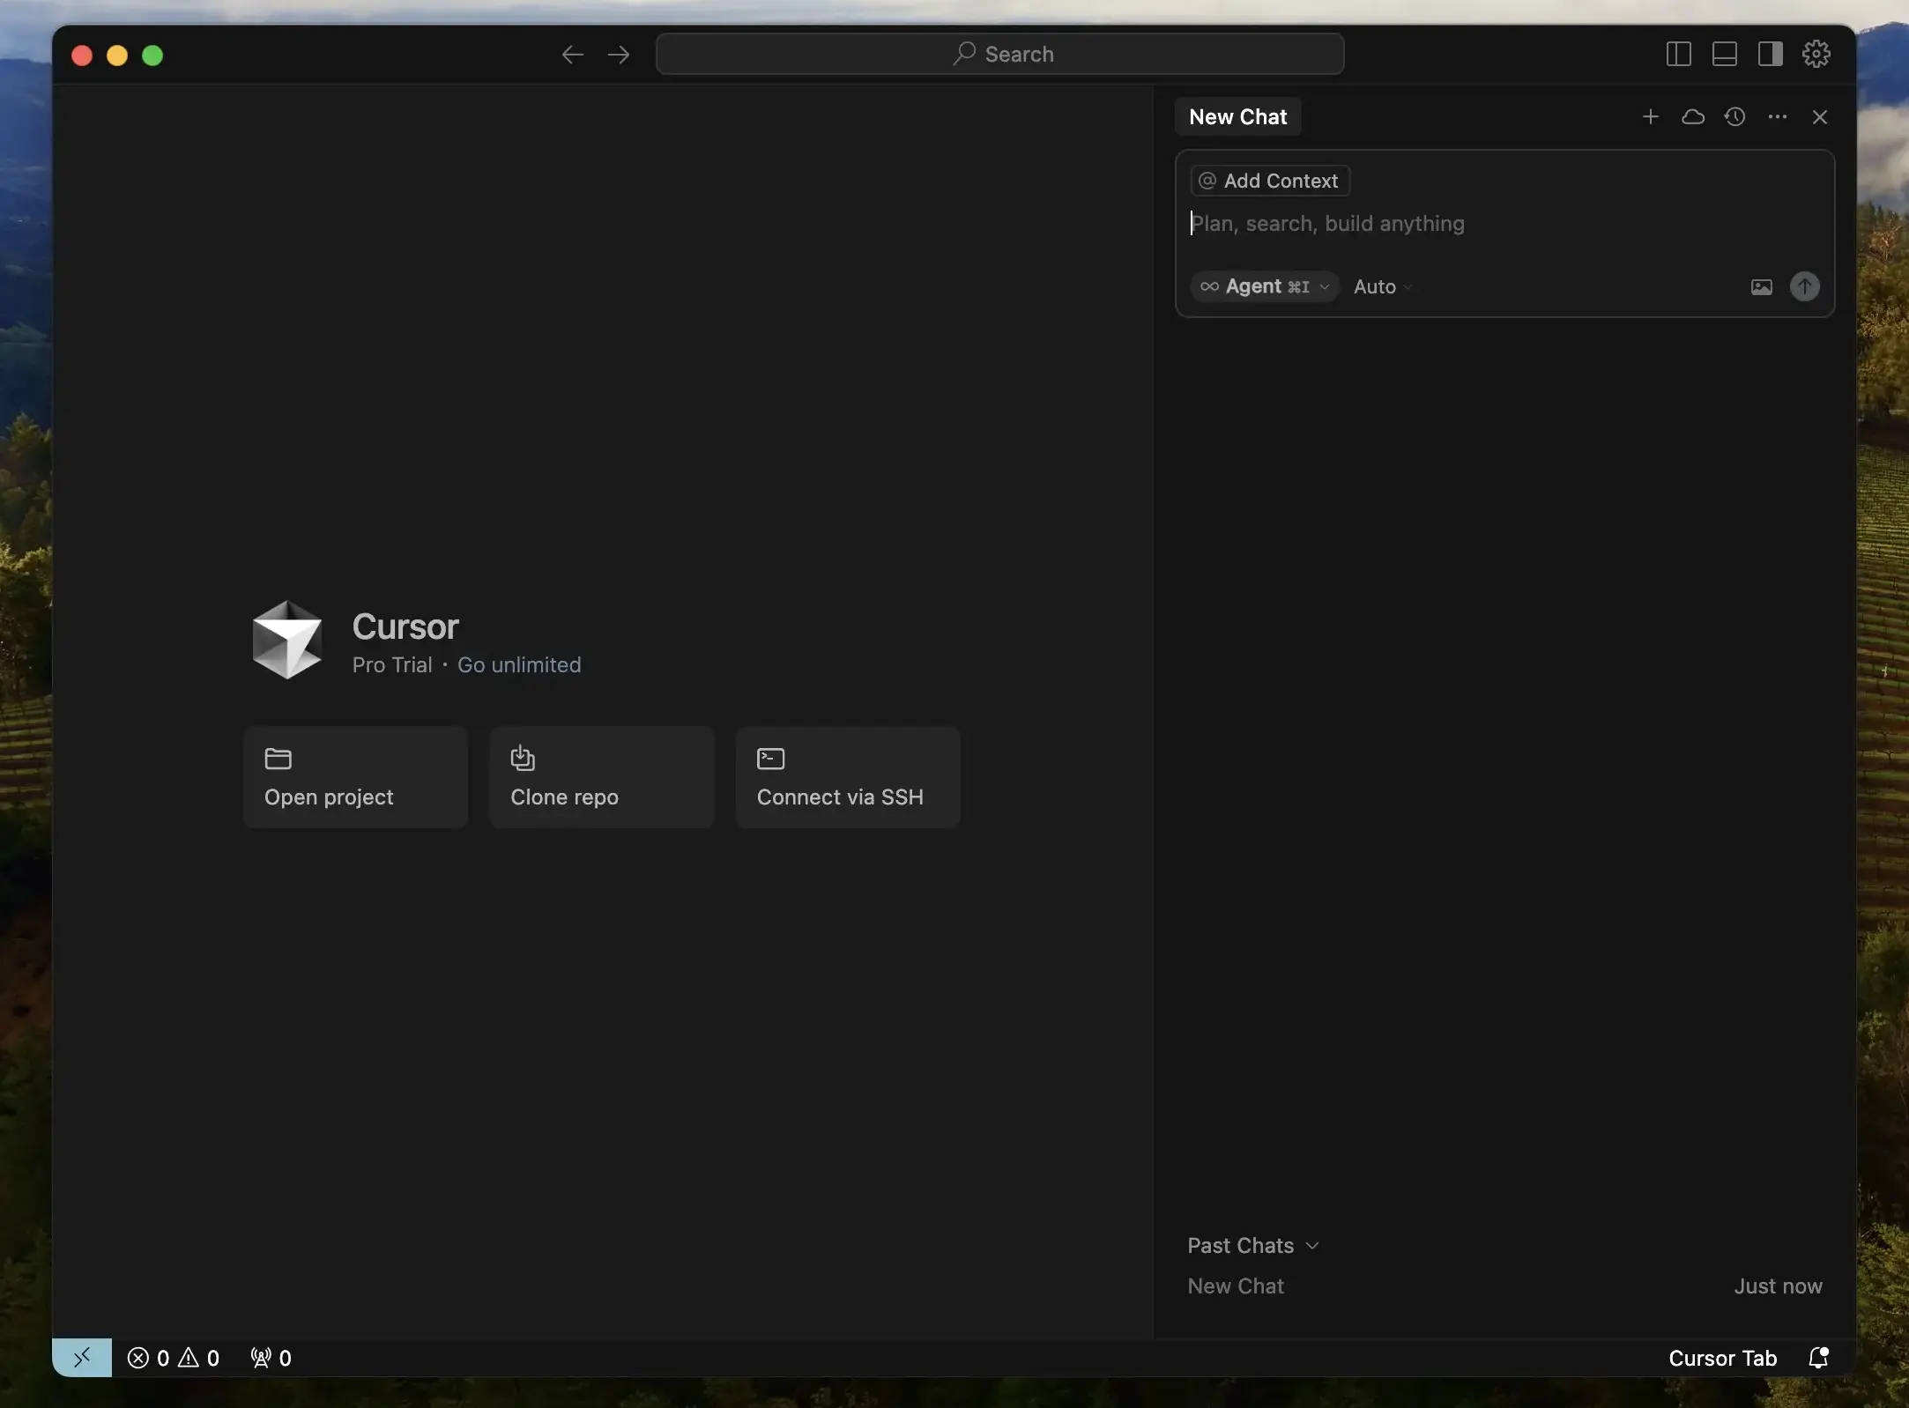Send the message with up arrow button
Viewport: 1909px width, 1408px height.
pos(1804,286)
